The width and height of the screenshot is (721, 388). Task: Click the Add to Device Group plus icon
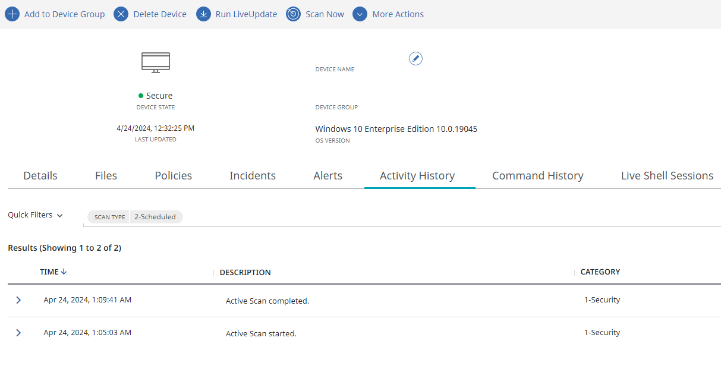point(12,14)
